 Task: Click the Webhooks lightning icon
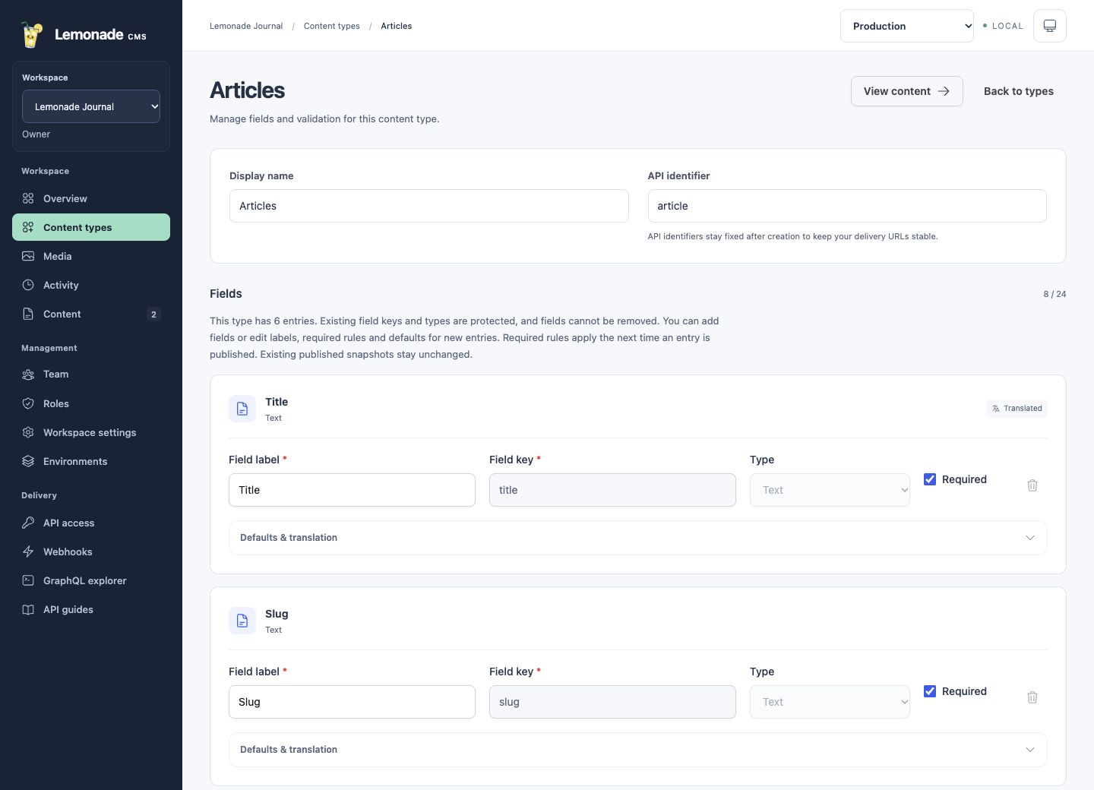click(28, 551)
